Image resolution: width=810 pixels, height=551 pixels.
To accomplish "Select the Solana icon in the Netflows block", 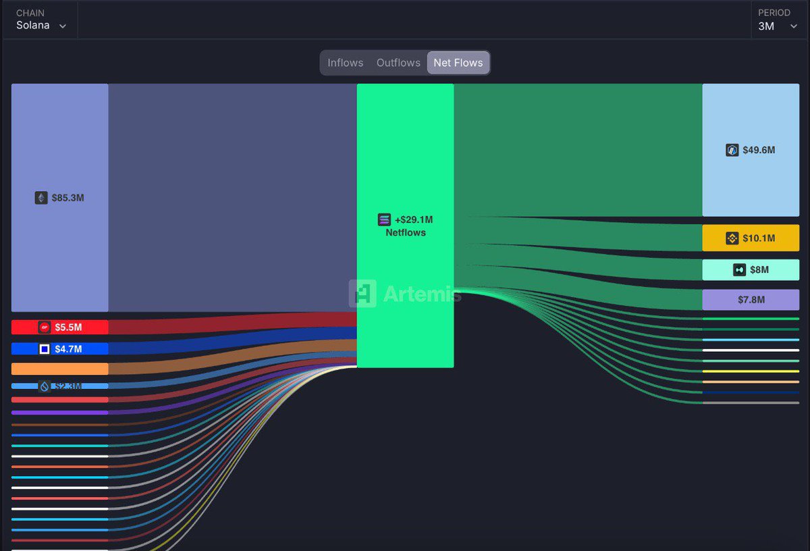I will pos(383,219).
